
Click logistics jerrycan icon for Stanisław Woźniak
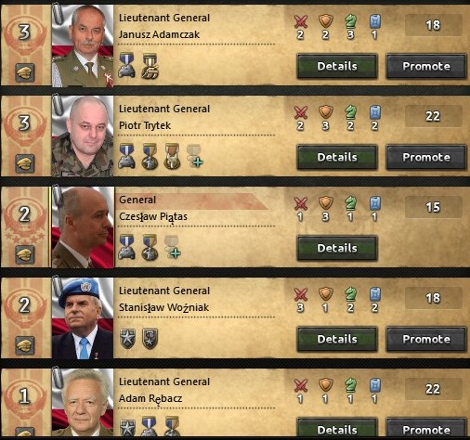point(375,294)
